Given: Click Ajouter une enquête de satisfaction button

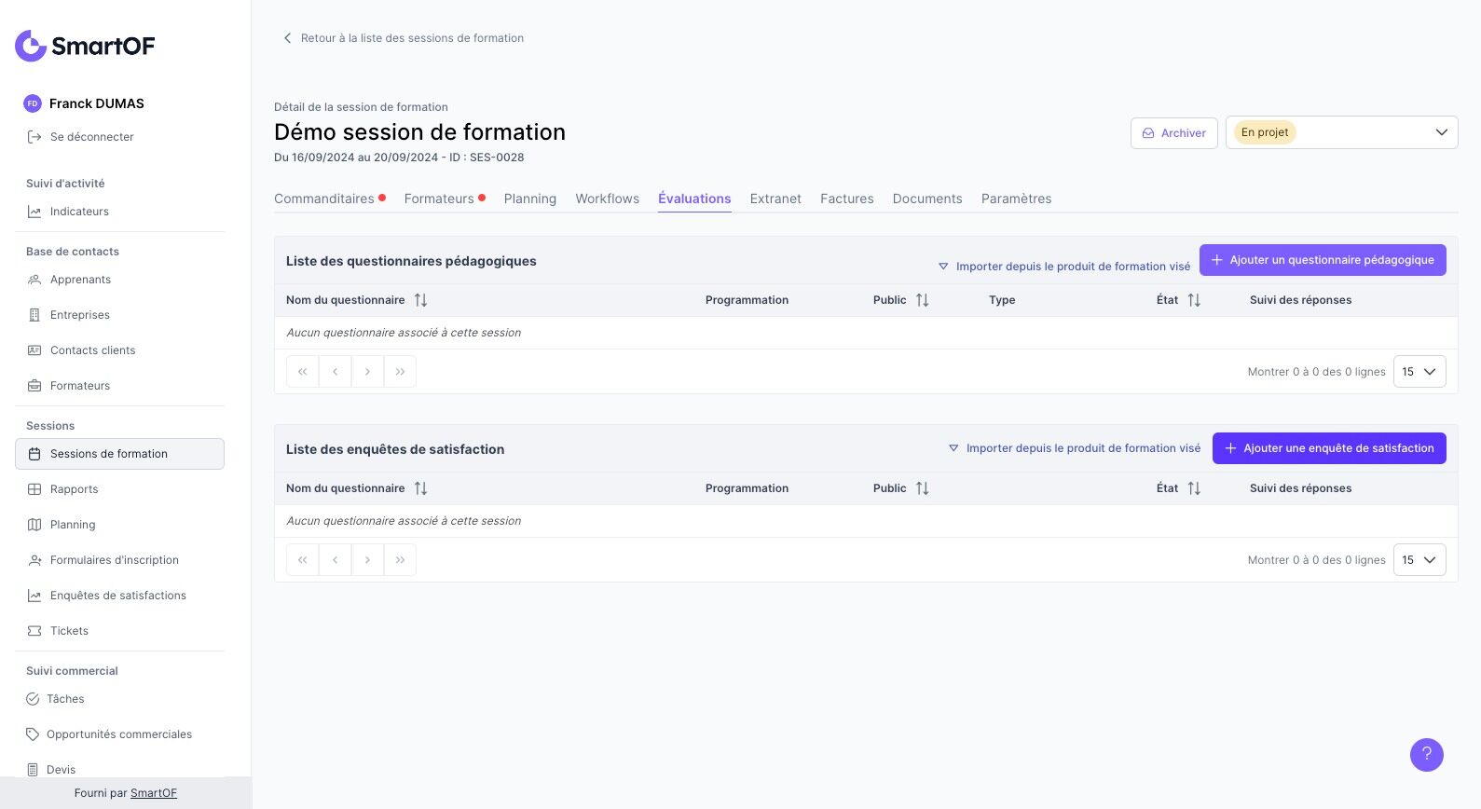Looking at the screenshot, I should (x=1328, y=448).
